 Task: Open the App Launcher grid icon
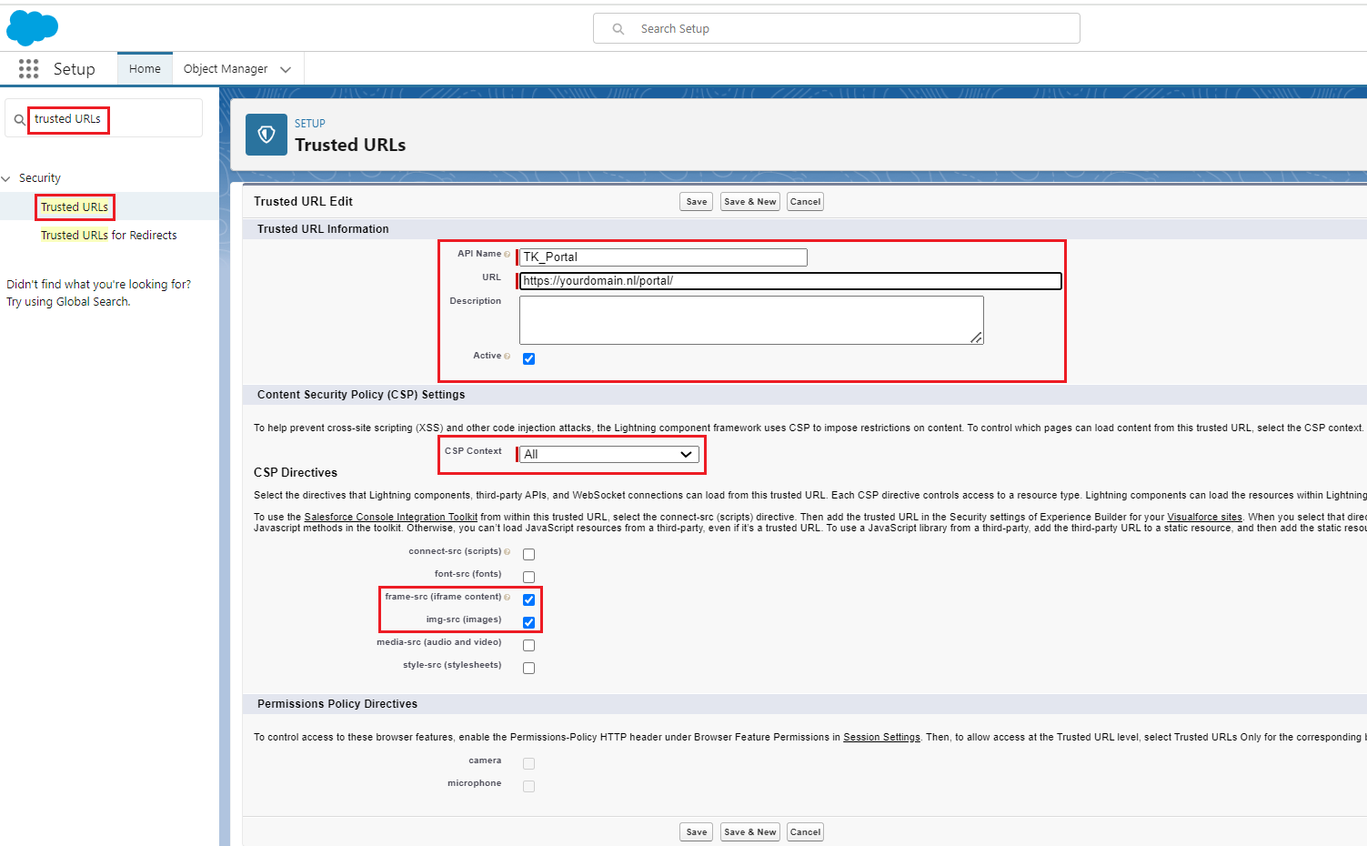coord(29,69)
